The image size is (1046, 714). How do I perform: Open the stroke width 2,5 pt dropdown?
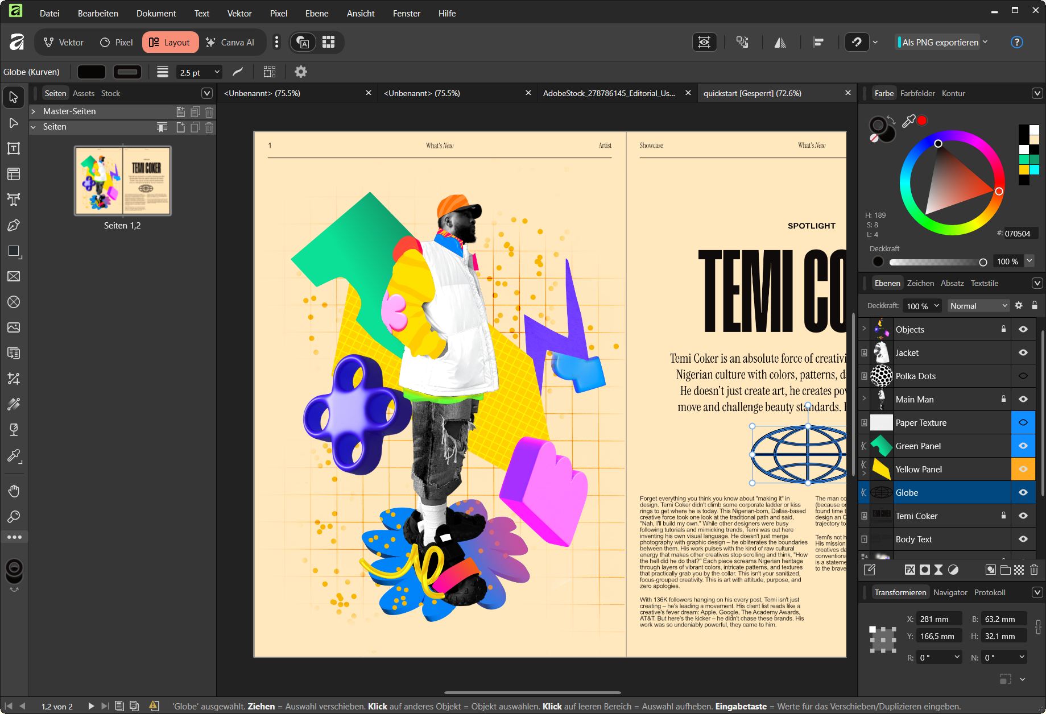217,72
